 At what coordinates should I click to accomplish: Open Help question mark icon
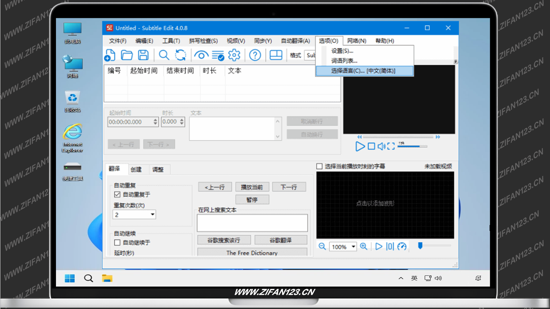coord(255,55)
